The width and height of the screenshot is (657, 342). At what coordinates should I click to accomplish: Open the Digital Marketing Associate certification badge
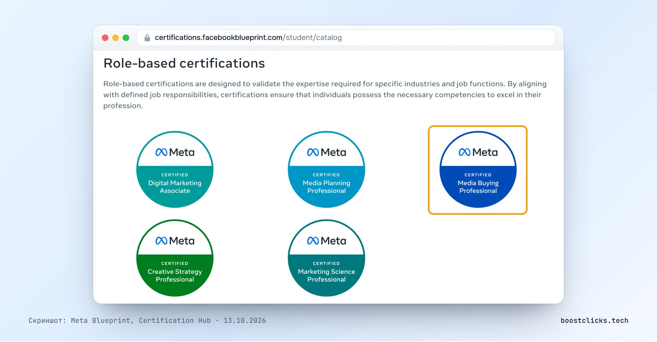tap(175, 169)
